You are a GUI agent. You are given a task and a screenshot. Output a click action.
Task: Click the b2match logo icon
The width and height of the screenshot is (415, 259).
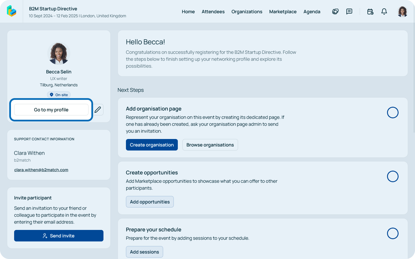click(x=12, y=11)
